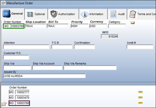Click the W/O field 610246
Image resolution: width=156 pixels, height=108 pixels.
coord(110,36)
